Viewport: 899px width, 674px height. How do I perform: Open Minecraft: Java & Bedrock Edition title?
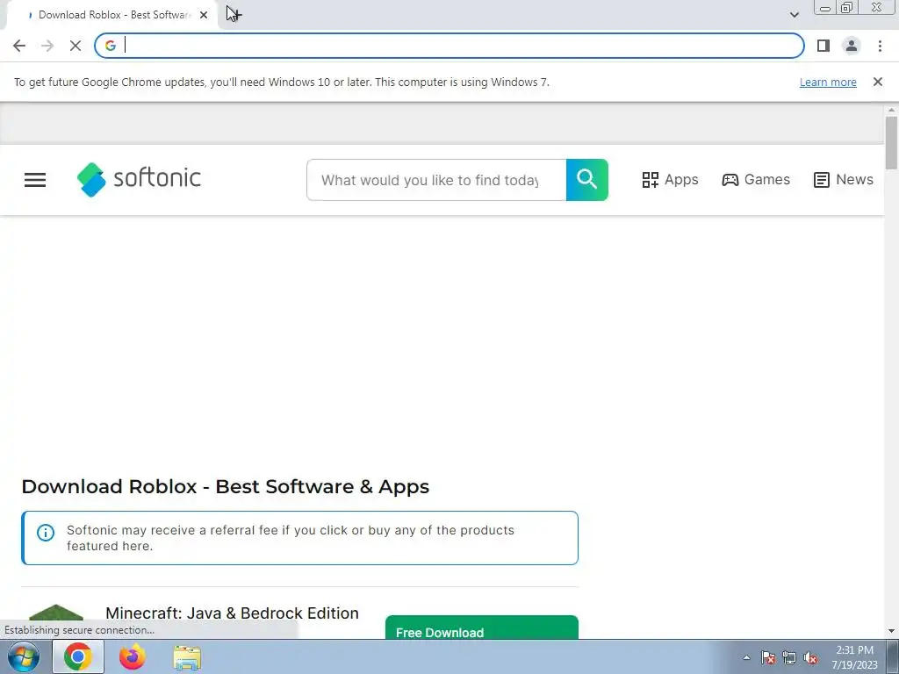[x=232, y=613]
